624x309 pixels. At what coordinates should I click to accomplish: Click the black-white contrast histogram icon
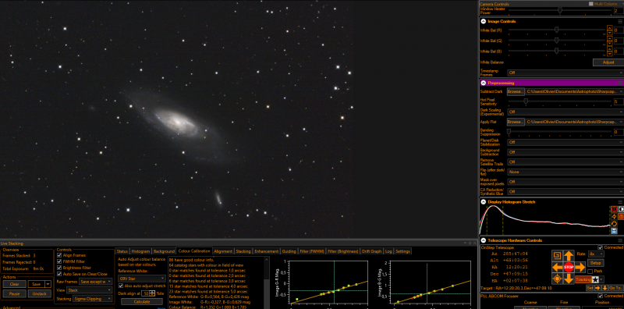click(621, 209)
